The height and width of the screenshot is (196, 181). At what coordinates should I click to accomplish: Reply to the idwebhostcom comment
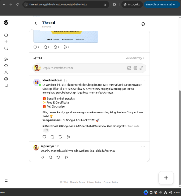point(52,137)
